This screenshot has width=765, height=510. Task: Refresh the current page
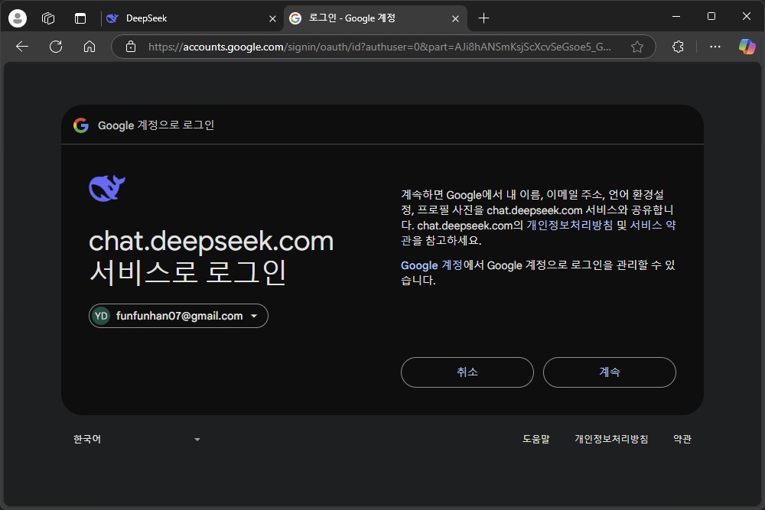click(56, 47)
